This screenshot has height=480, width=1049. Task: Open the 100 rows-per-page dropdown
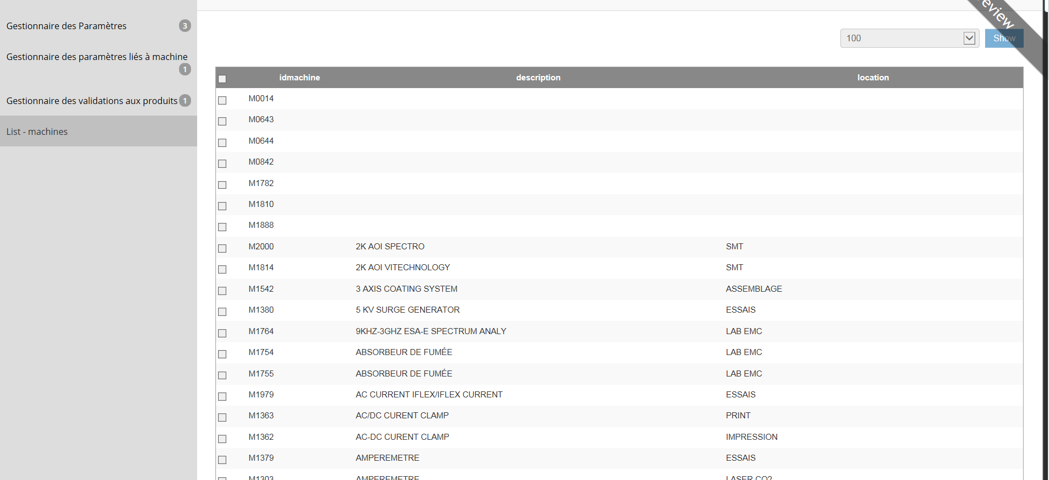click(909, 38)
